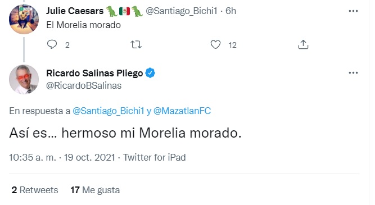
Task: Click the @Santiago_Bichi1 mention link in reply line
Action: click(x=109, y=111)
